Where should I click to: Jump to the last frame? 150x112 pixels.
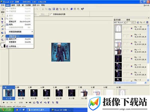click(x=30, y=103)
